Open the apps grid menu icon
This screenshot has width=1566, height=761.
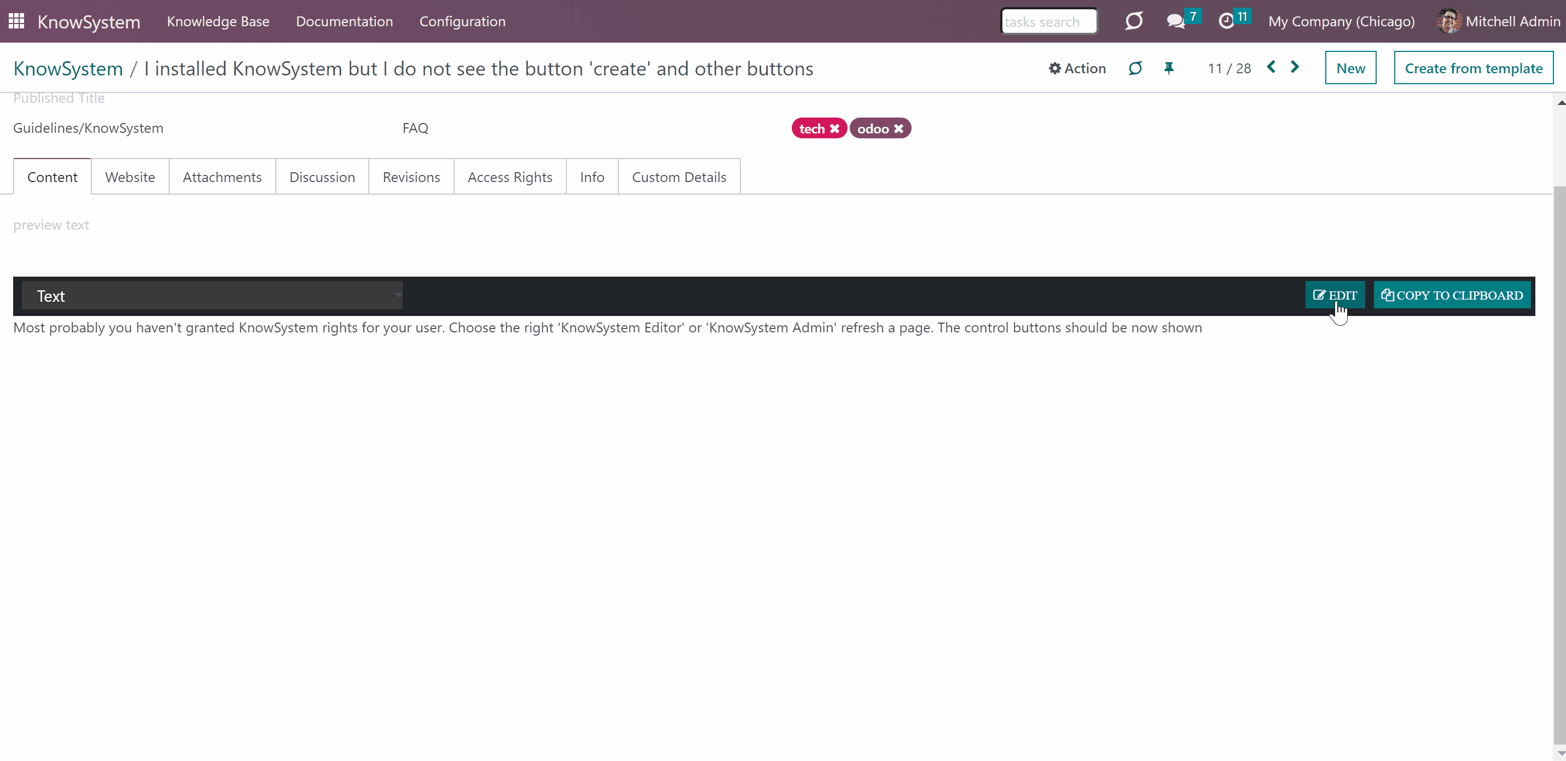[x=16, y=21]
